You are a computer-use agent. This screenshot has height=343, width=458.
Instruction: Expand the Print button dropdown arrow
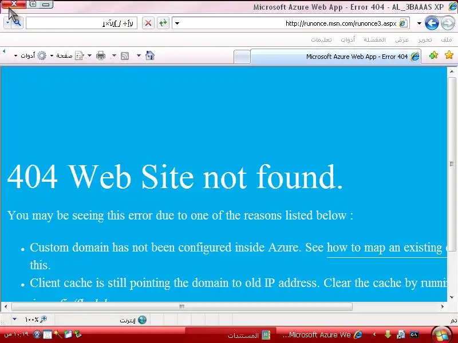click(x=90, y=55)
